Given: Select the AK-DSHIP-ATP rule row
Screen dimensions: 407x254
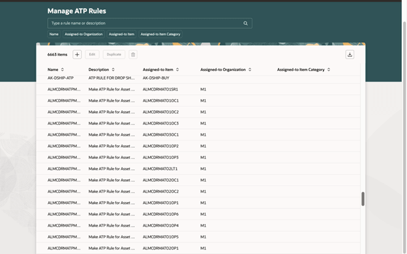Looking at the screenshot, I should coord(198,78).
